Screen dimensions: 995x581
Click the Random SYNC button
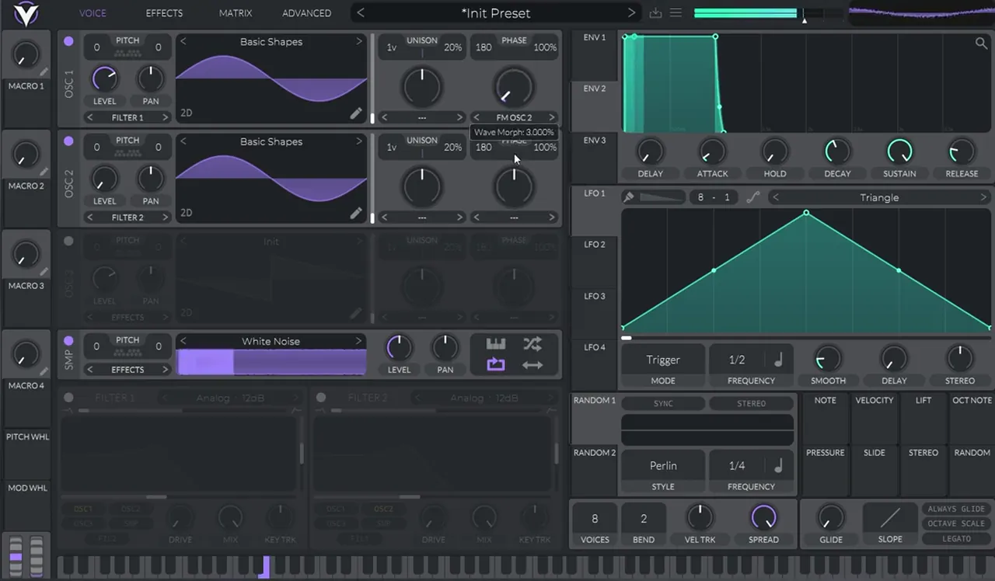pos(663,403)
